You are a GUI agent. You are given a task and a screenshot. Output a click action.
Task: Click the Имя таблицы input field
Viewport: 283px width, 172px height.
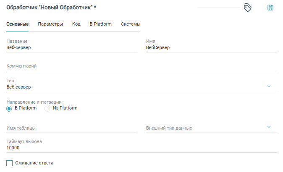(71, 128)
